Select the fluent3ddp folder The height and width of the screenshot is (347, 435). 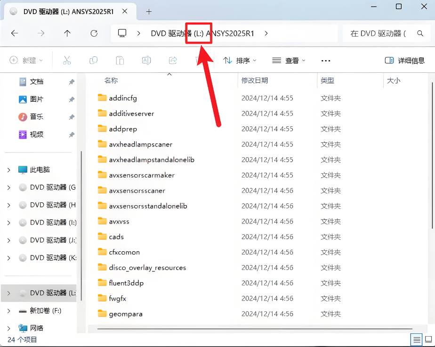tap(126, 283)
